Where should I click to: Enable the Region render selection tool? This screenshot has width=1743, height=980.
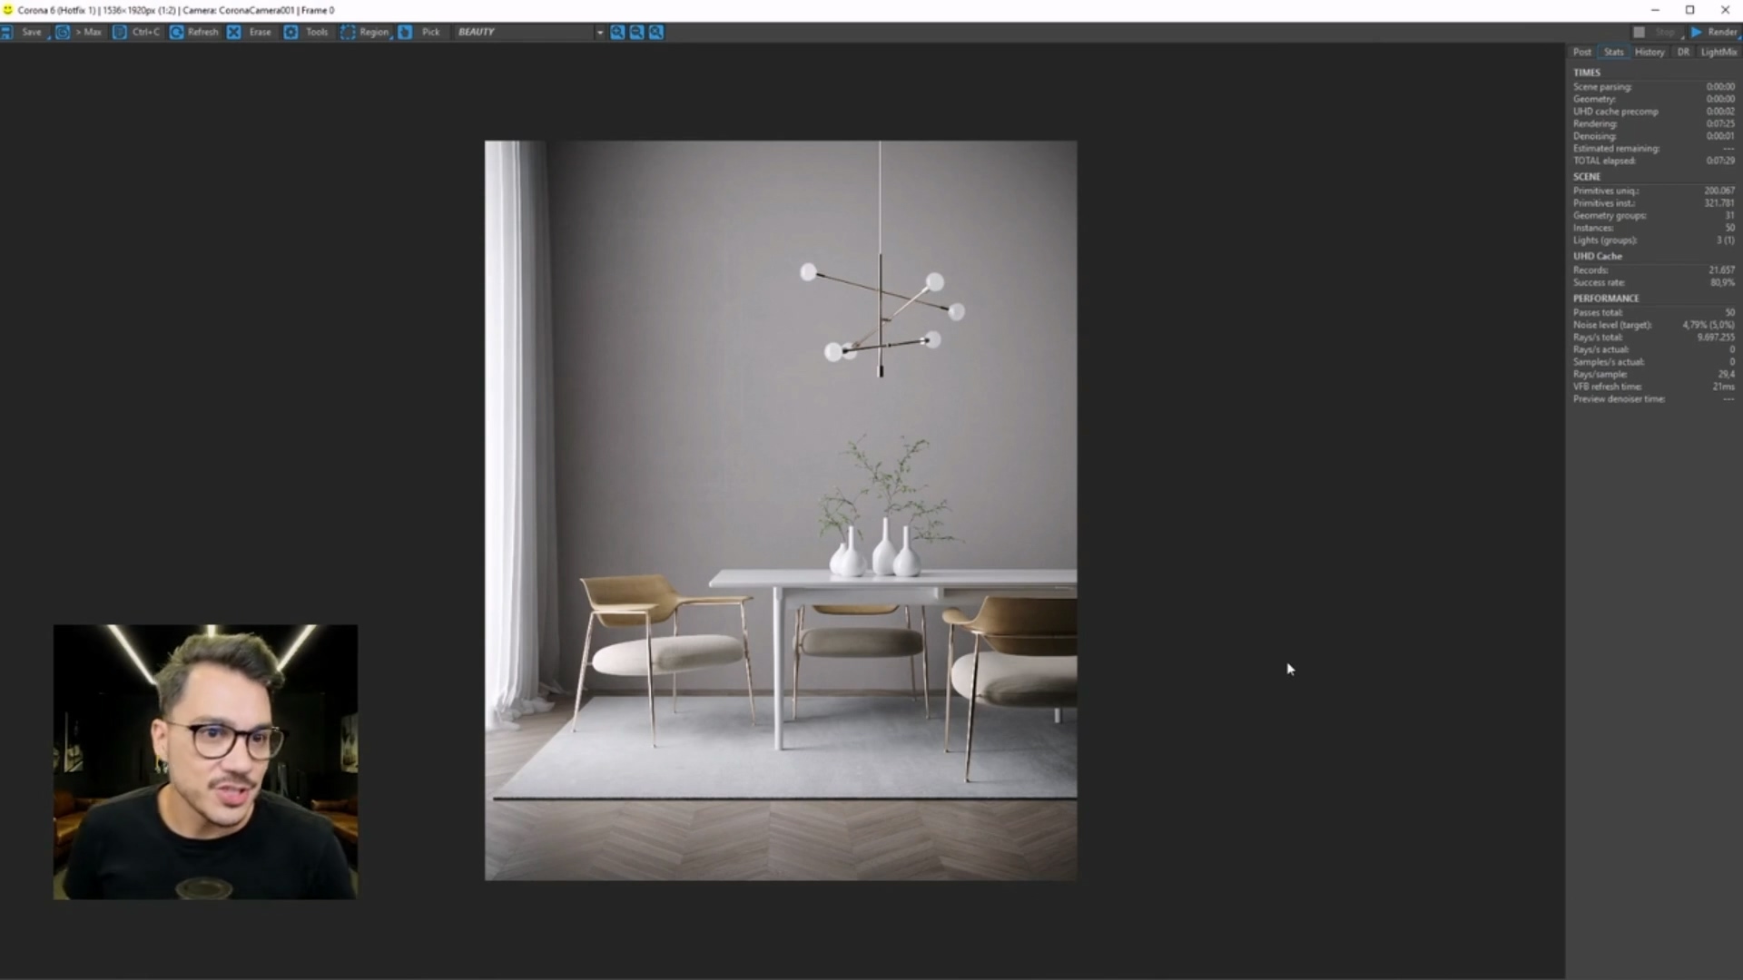point(348,32)
